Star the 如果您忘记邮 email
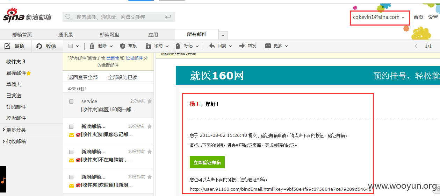The height and width of the screenshot is (196, 440). coord(150,126)
